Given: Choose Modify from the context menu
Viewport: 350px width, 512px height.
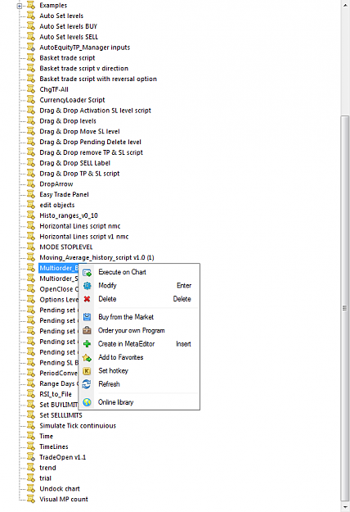Looking at the screenshot, I should 107,285.
